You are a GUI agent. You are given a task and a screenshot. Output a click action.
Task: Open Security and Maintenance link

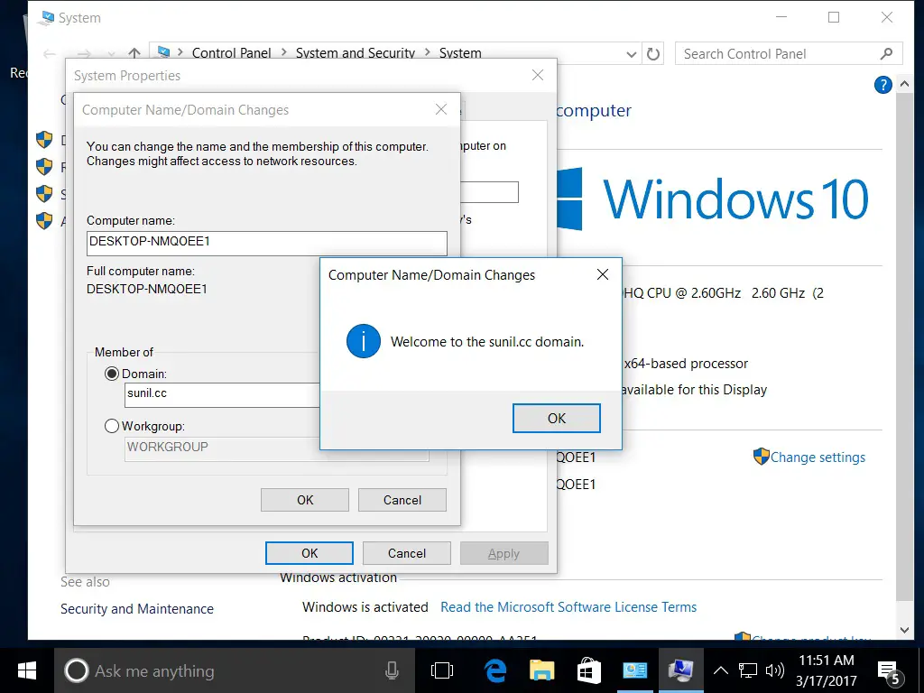coord(137,609)
